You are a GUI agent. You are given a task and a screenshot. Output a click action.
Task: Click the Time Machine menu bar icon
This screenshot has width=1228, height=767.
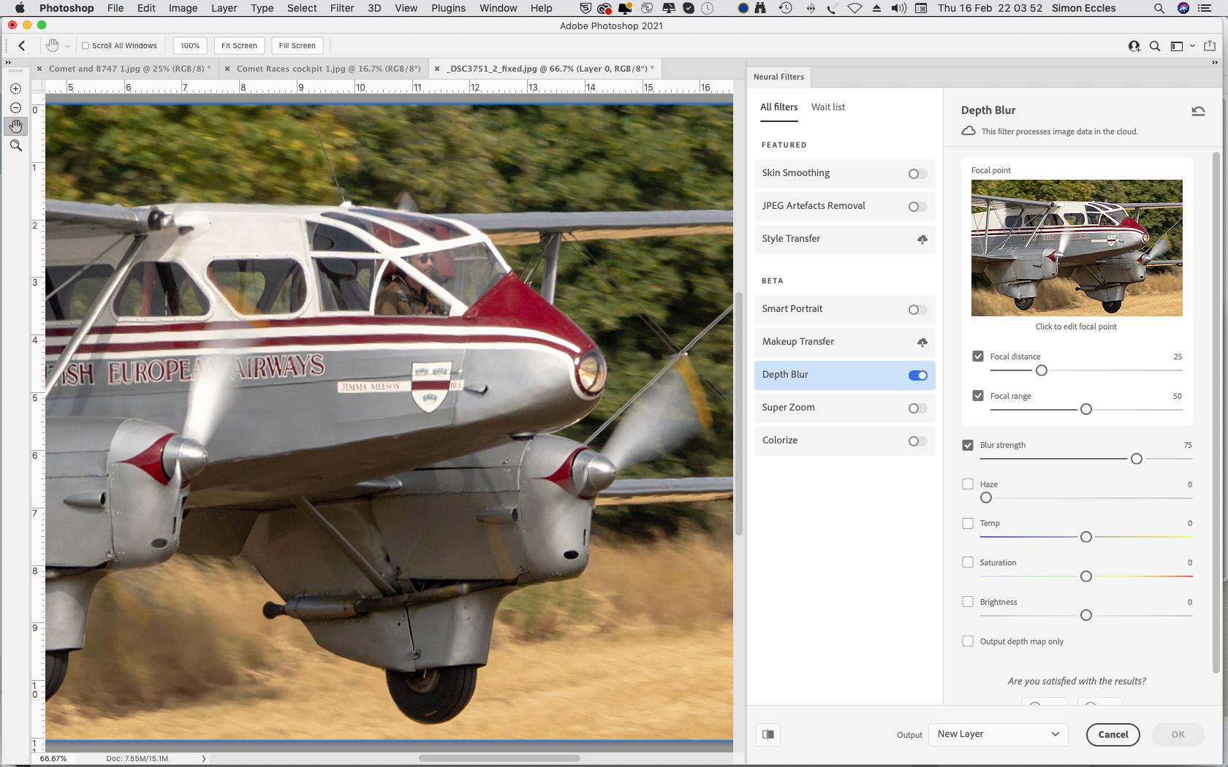785,8
